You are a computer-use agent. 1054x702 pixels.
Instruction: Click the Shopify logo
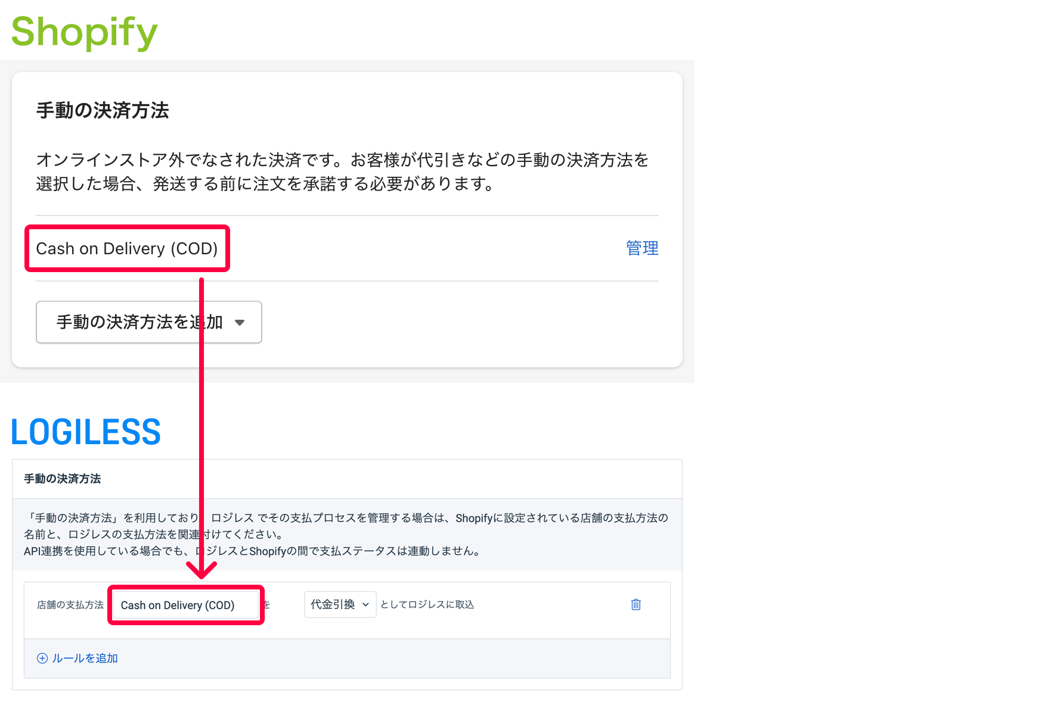point(83,32)
